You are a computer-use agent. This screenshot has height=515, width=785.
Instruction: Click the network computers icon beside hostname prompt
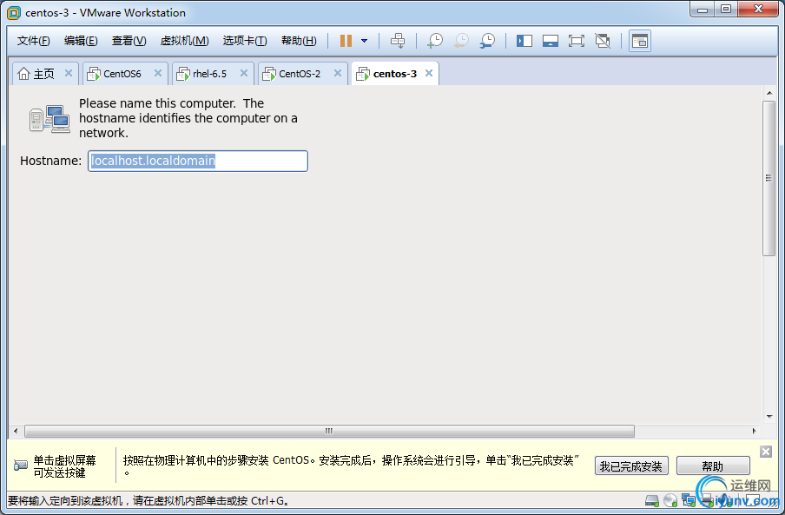coord(49,119)
